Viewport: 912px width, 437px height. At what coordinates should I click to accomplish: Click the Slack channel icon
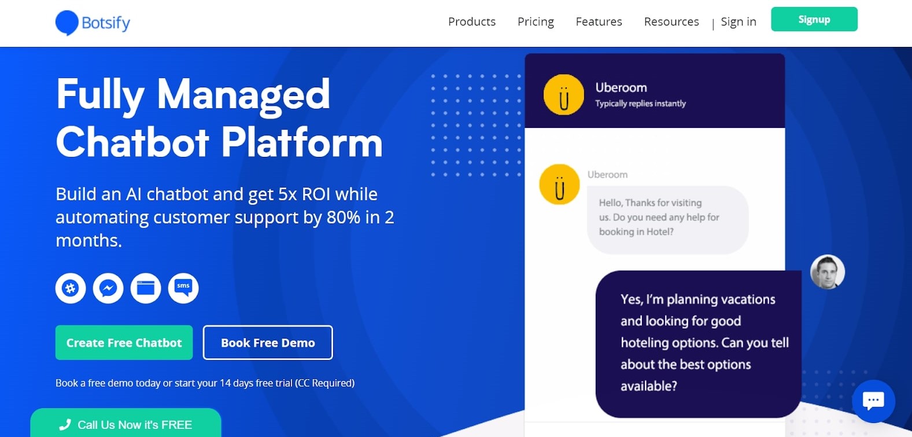tap(71, 288)
